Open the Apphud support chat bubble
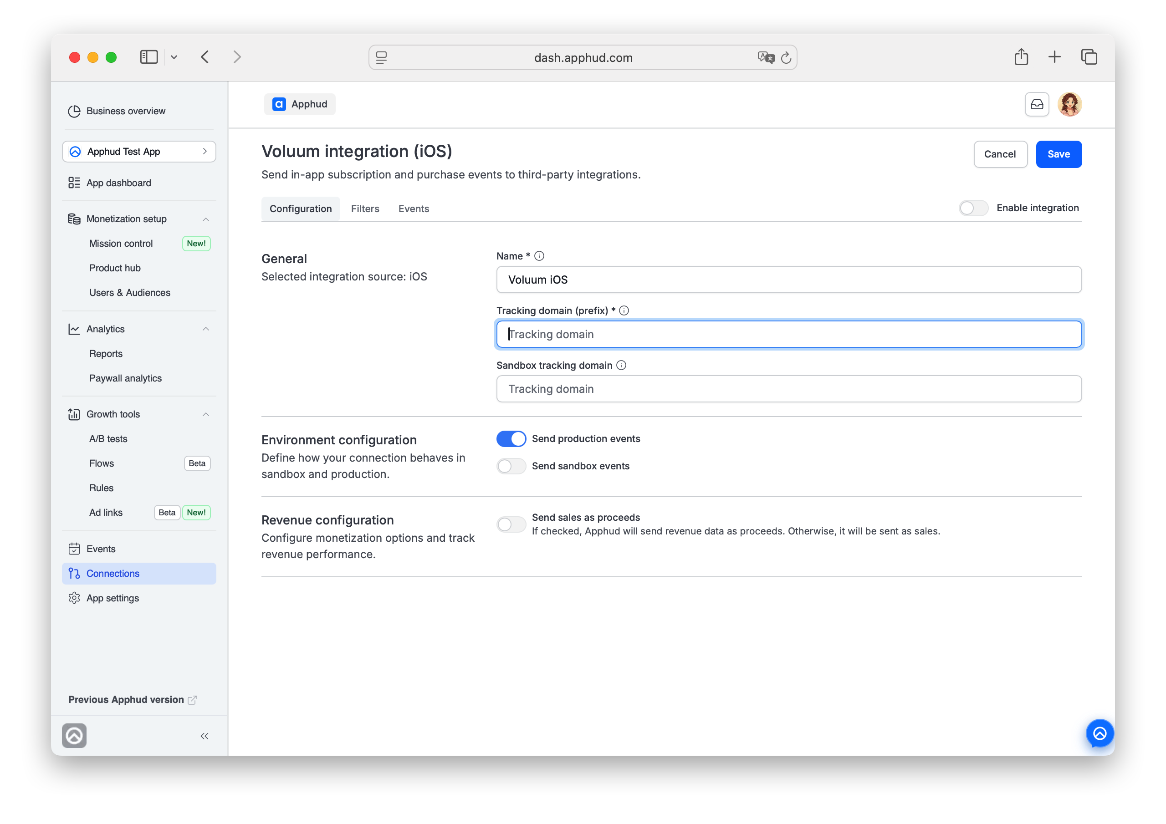Image resolution: width=1166 pixels, height=824 pixels. 1100,733
